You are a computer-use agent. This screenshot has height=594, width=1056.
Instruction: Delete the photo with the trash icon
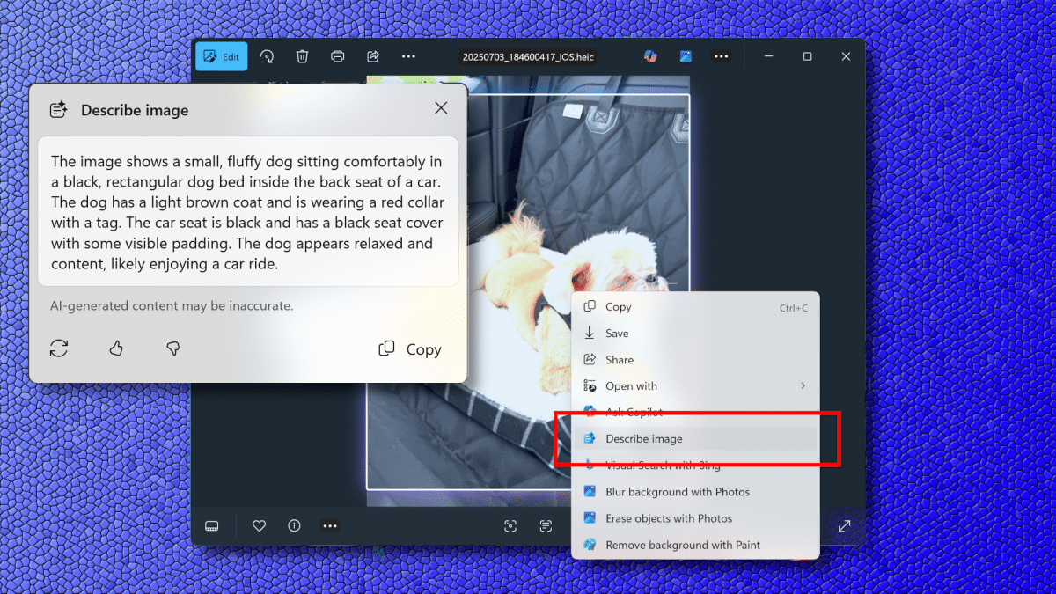click(302, 56)
